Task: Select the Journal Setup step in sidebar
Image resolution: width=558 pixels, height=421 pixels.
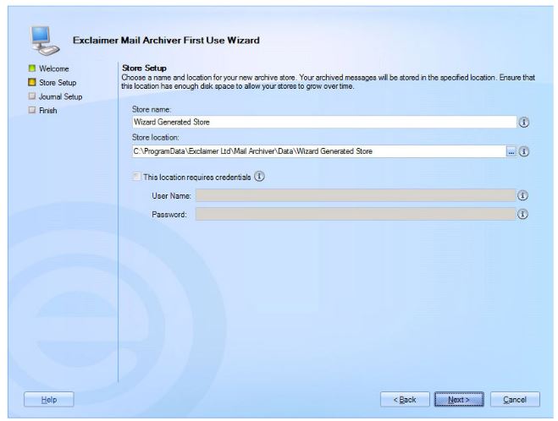Action: (55, 96)
